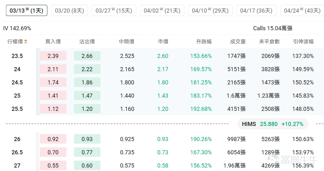Click the 升跌幅 column header
Viewport: 324px width, 171px height.
(x=204, y=42)
